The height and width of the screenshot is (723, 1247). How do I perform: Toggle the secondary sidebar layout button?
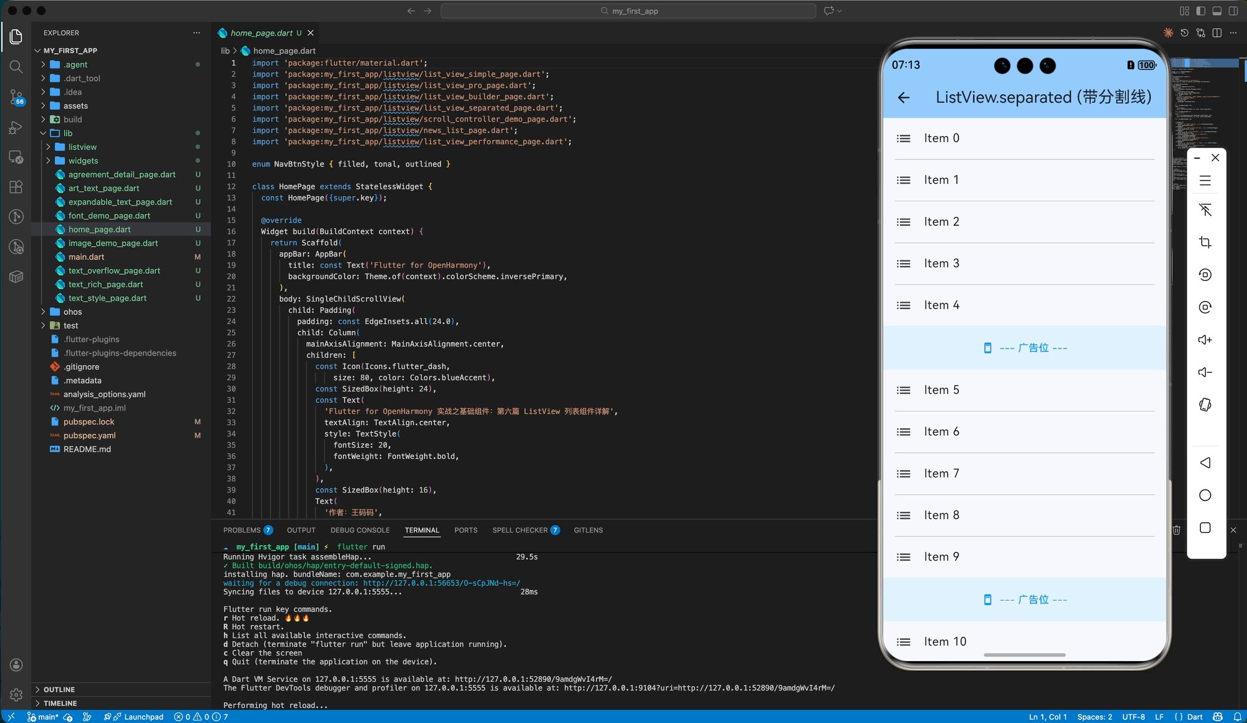tap(1233, 11)
